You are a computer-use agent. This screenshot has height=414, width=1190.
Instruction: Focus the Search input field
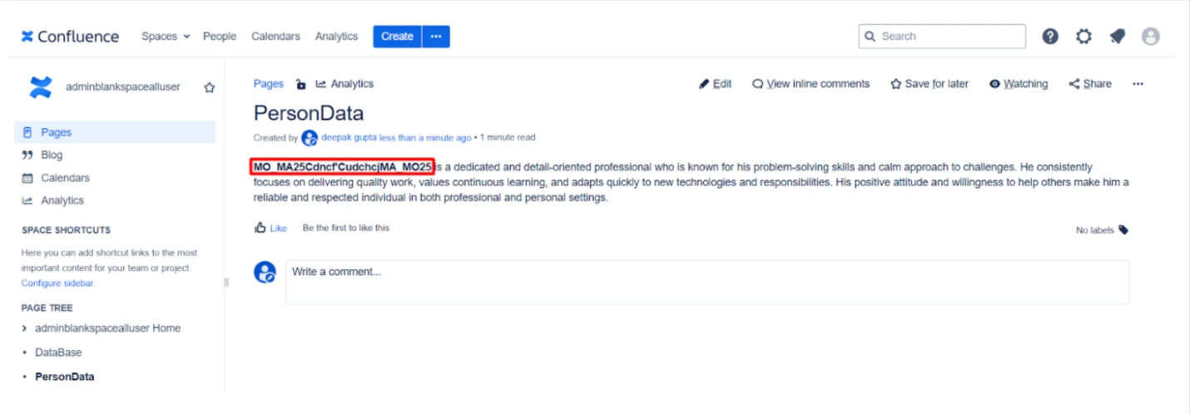point(942,37)
